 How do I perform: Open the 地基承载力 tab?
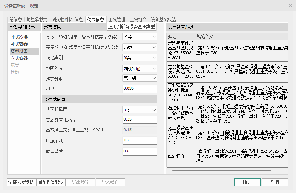(x=37, y=19)
